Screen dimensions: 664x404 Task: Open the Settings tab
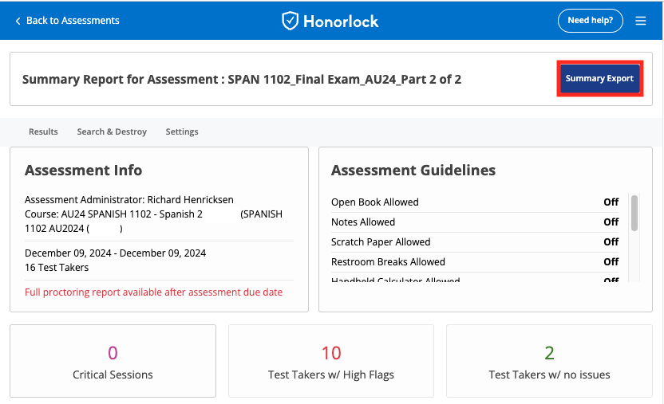[x=182, y=131]
